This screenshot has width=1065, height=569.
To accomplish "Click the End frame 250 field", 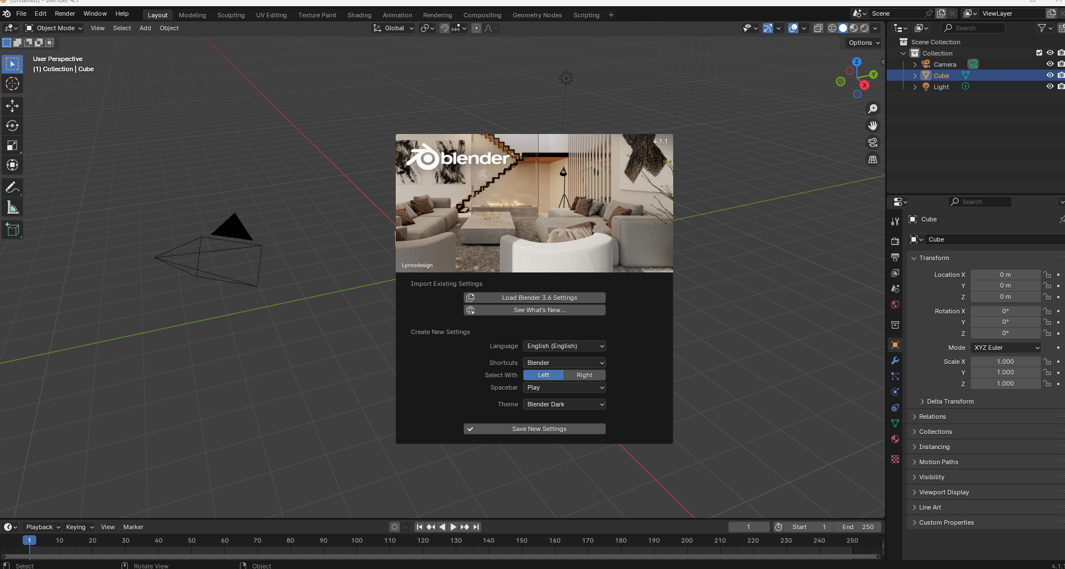I will [858, 527].
